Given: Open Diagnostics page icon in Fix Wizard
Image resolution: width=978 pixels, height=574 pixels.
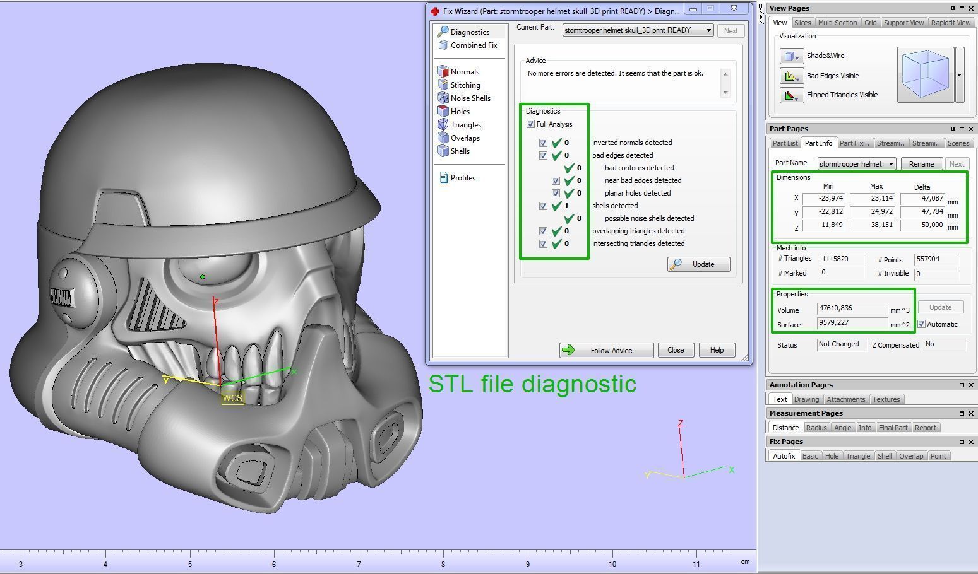Looking at the screenshot, I should [x=443, y=32].
